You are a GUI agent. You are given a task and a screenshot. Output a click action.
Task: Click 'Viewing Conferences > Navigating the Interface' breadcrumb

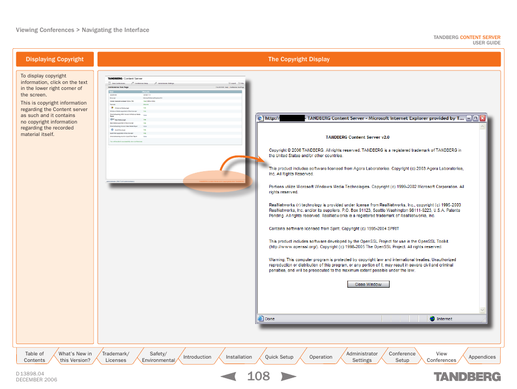[82, 30]
